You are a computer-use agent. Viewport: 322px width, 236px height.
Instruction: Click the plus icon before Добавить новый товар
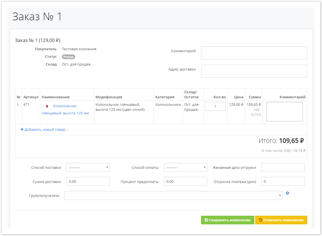(22, 129)
